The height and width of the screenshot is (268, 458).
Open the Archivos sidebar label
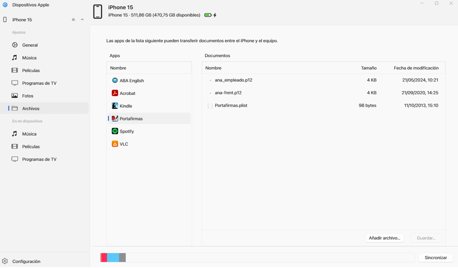click(31, 109)
